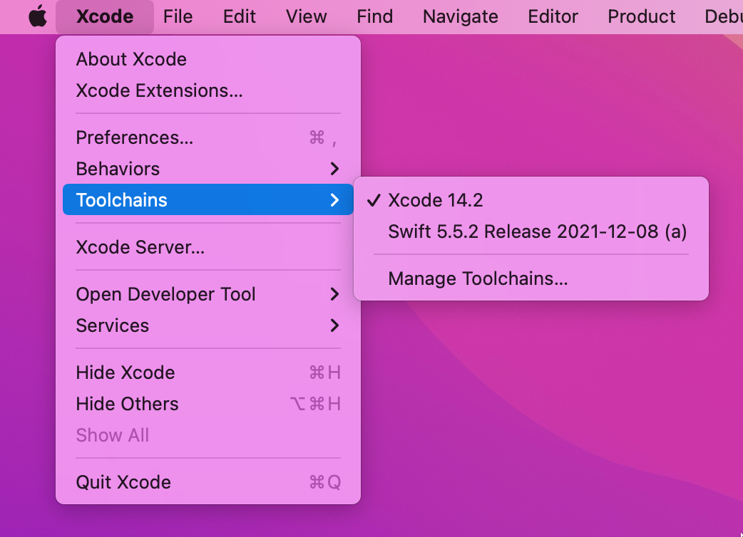The image size is (743, 537).
Task: Choose Xcode Server…
Action: pos(208,247)
